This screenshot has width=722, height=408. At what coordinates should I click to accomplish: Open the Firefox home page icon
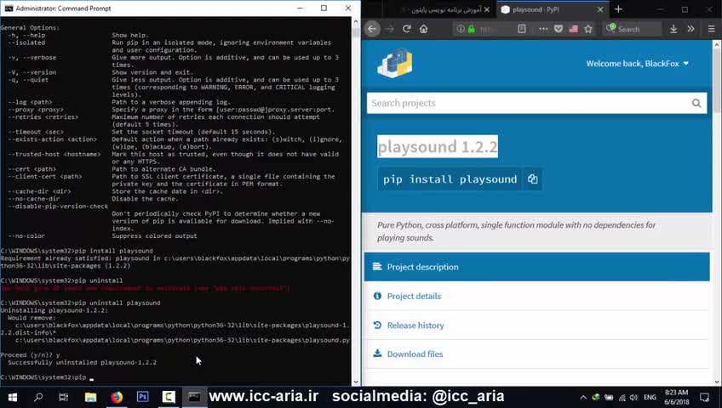point(424,29)
